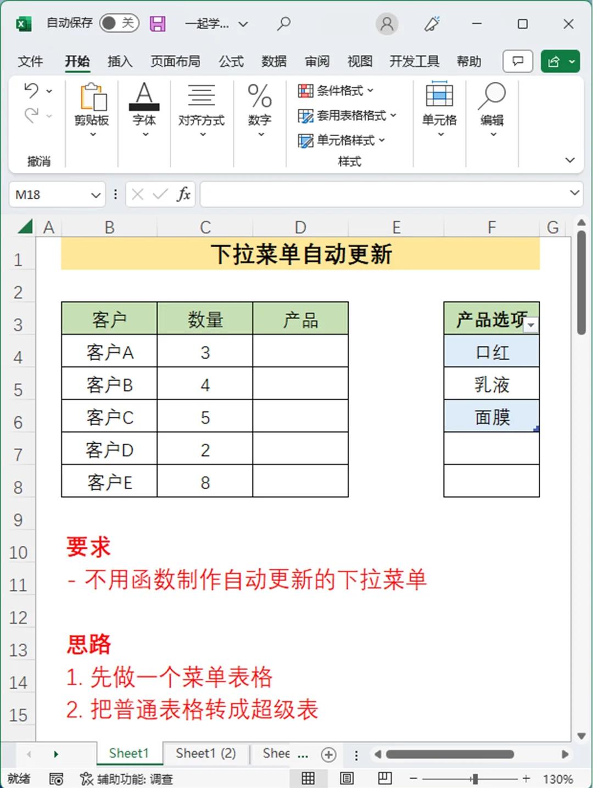
Task: Click the purple Save icon
Action: 158,24
